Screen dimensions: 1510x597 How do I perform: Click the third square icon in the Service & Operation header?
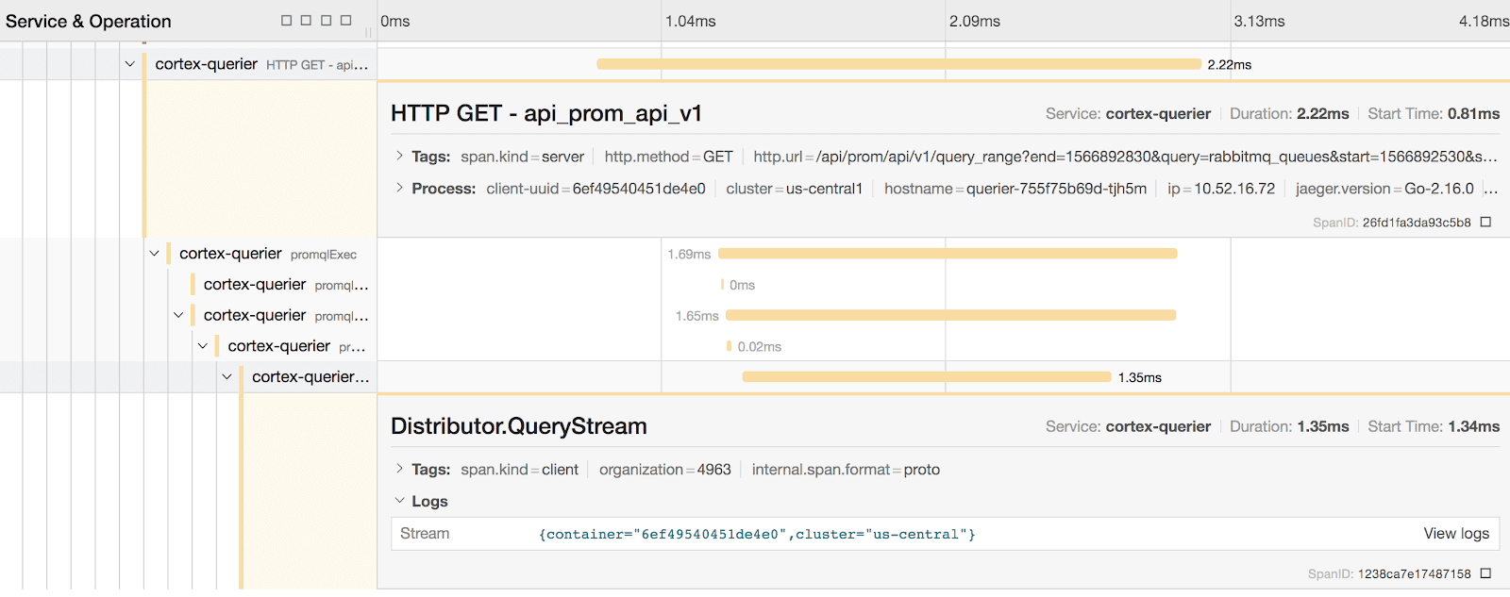(x=327, y=21)
